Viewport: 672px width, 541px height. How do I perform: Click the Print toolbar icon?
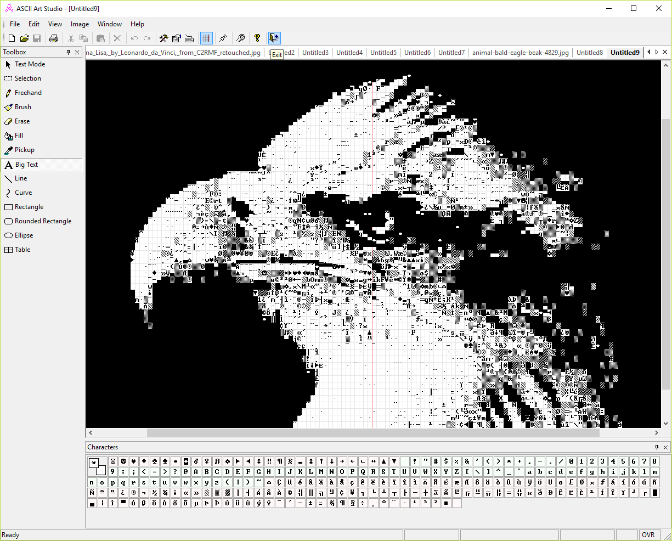coord(53,38)
